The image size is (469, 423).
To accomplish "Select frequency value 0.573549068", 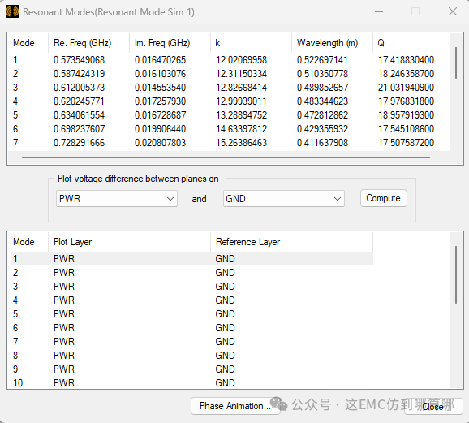I will pyautogui.click(x=79, y=60).
